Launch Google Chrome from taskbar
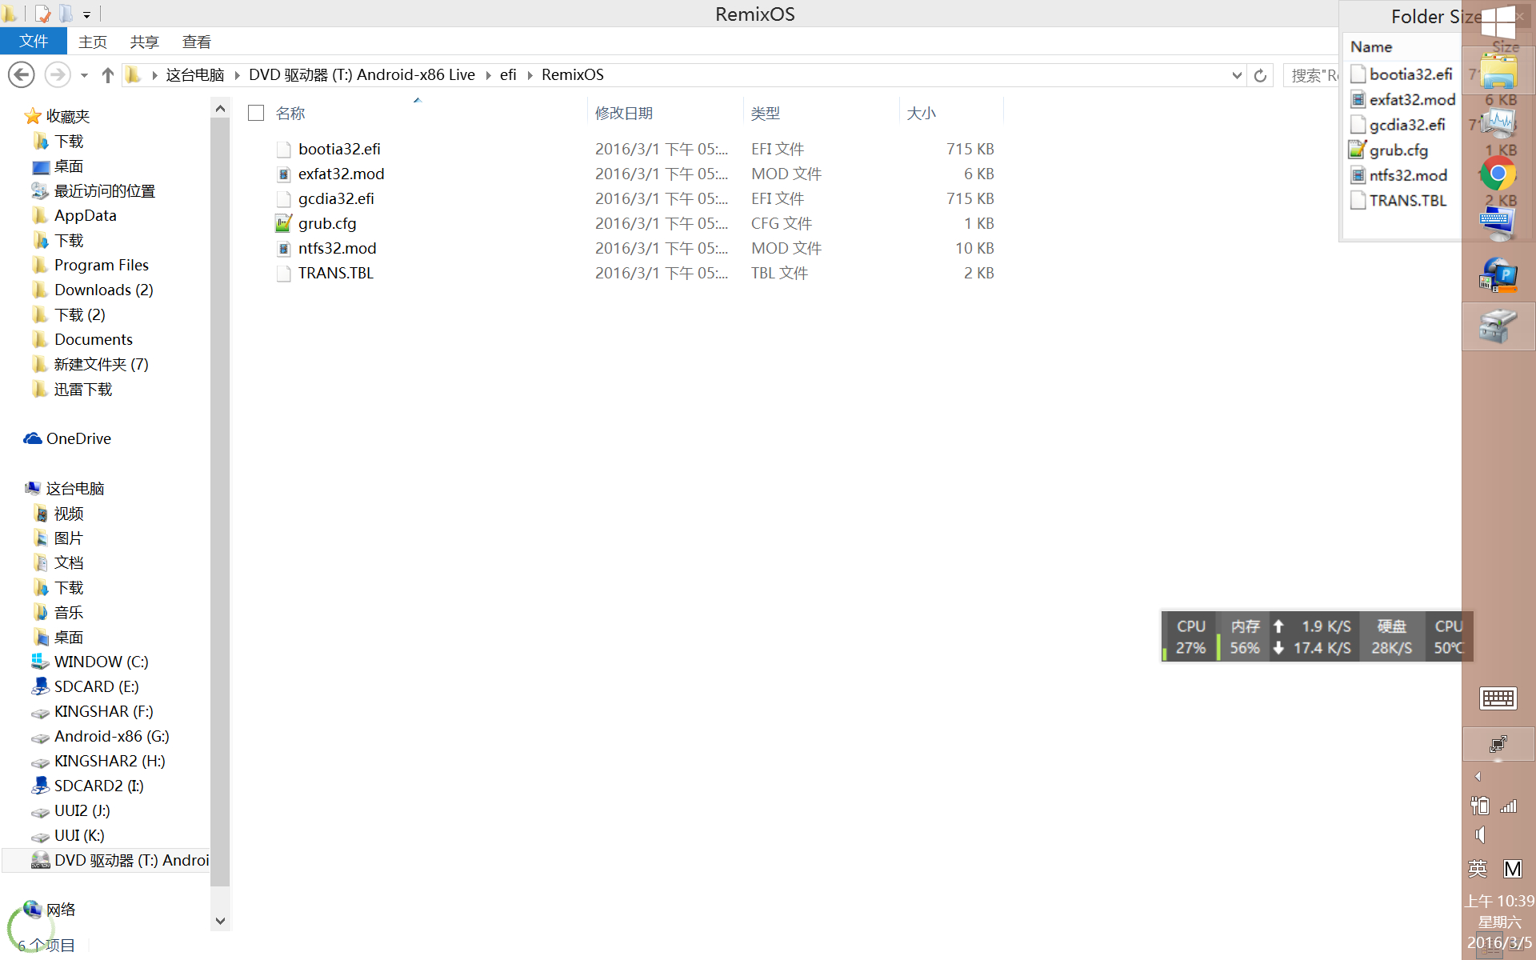Image resolution: width=1536 pixels, height=960 pixels. (1498, 174)
